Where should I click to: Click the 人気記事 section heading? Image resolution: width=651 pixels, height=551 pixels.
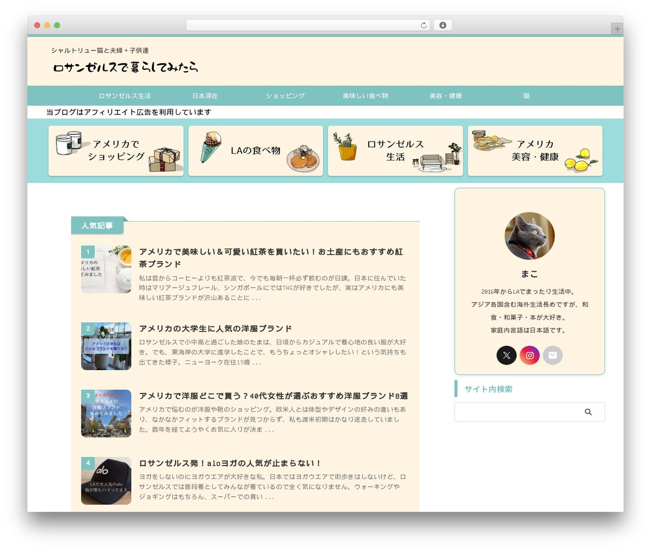(x=97, y=226)
